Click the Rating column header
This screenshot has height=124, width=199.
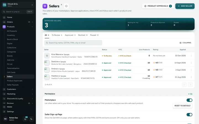(x=156, y=50)
